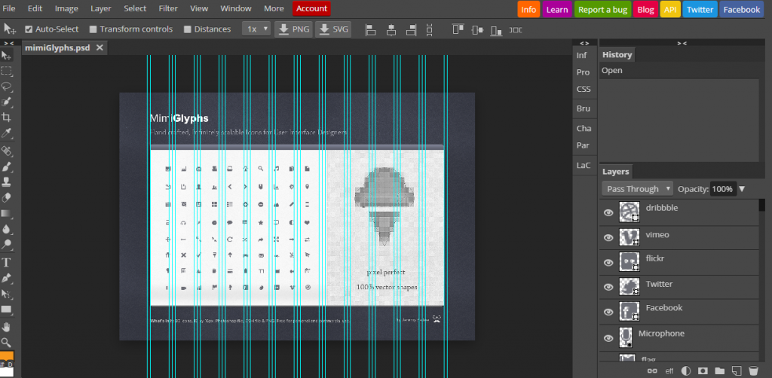Hide the Twitter layer
The height and width of the screenshot is (378, 772).
(x=608, y=287)
